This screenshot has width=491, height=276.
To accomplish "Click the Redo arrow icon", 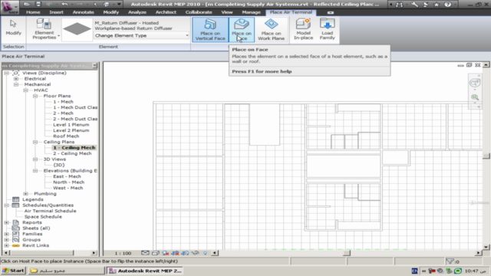I will tap(79, 4).
